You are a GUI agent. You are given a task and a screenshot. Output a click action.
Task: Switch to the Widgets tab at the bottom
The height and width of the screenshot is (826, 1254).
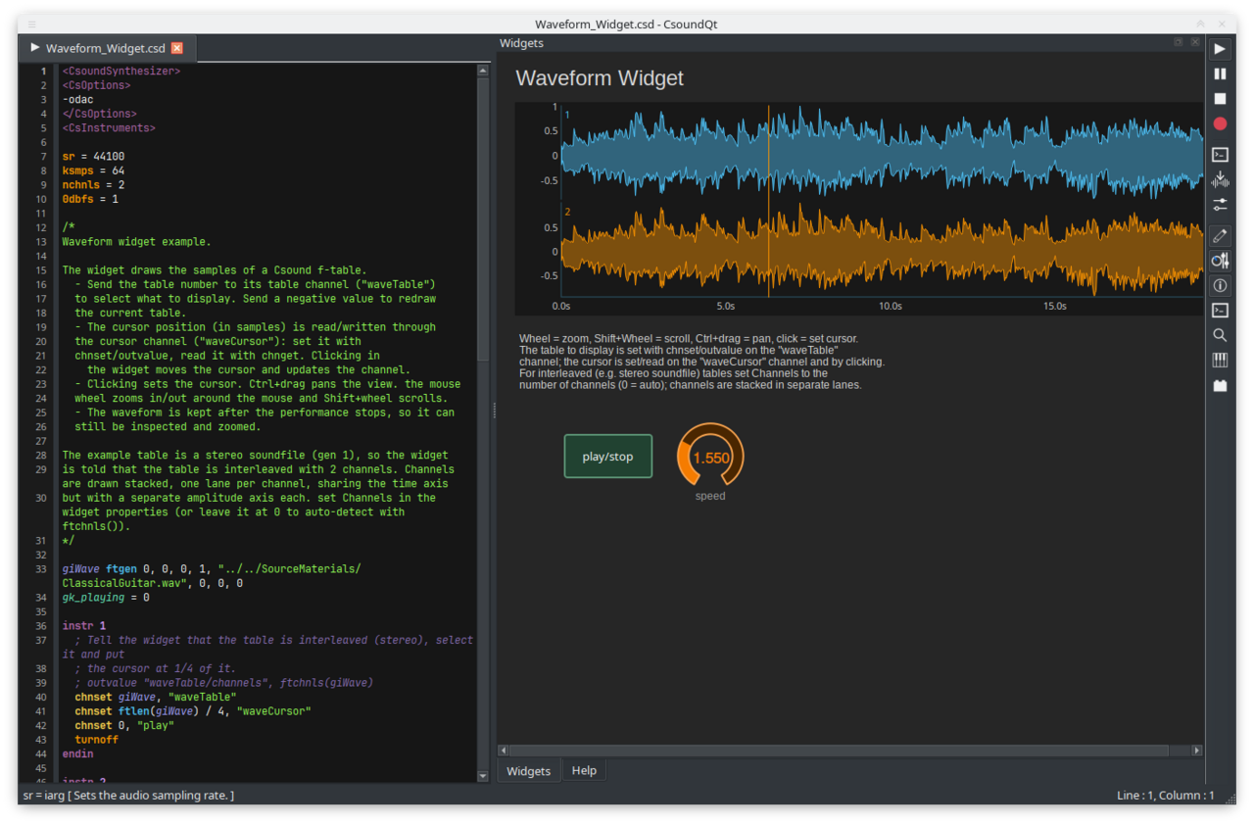529,771
